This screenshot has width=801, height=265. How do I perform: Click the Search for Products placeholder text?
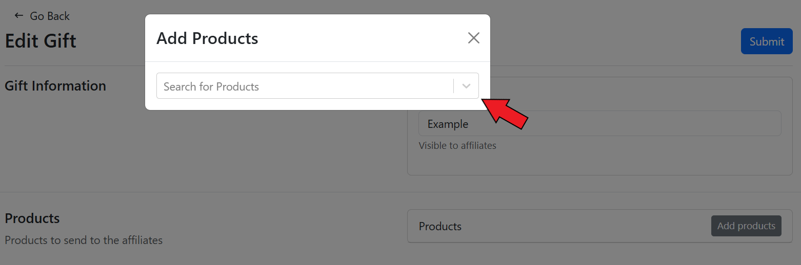tap(211, 86)
